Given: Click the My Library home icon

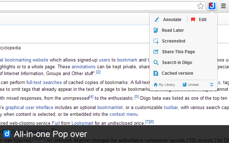Looking at the screenshot, I should click(x=156, y=85).
